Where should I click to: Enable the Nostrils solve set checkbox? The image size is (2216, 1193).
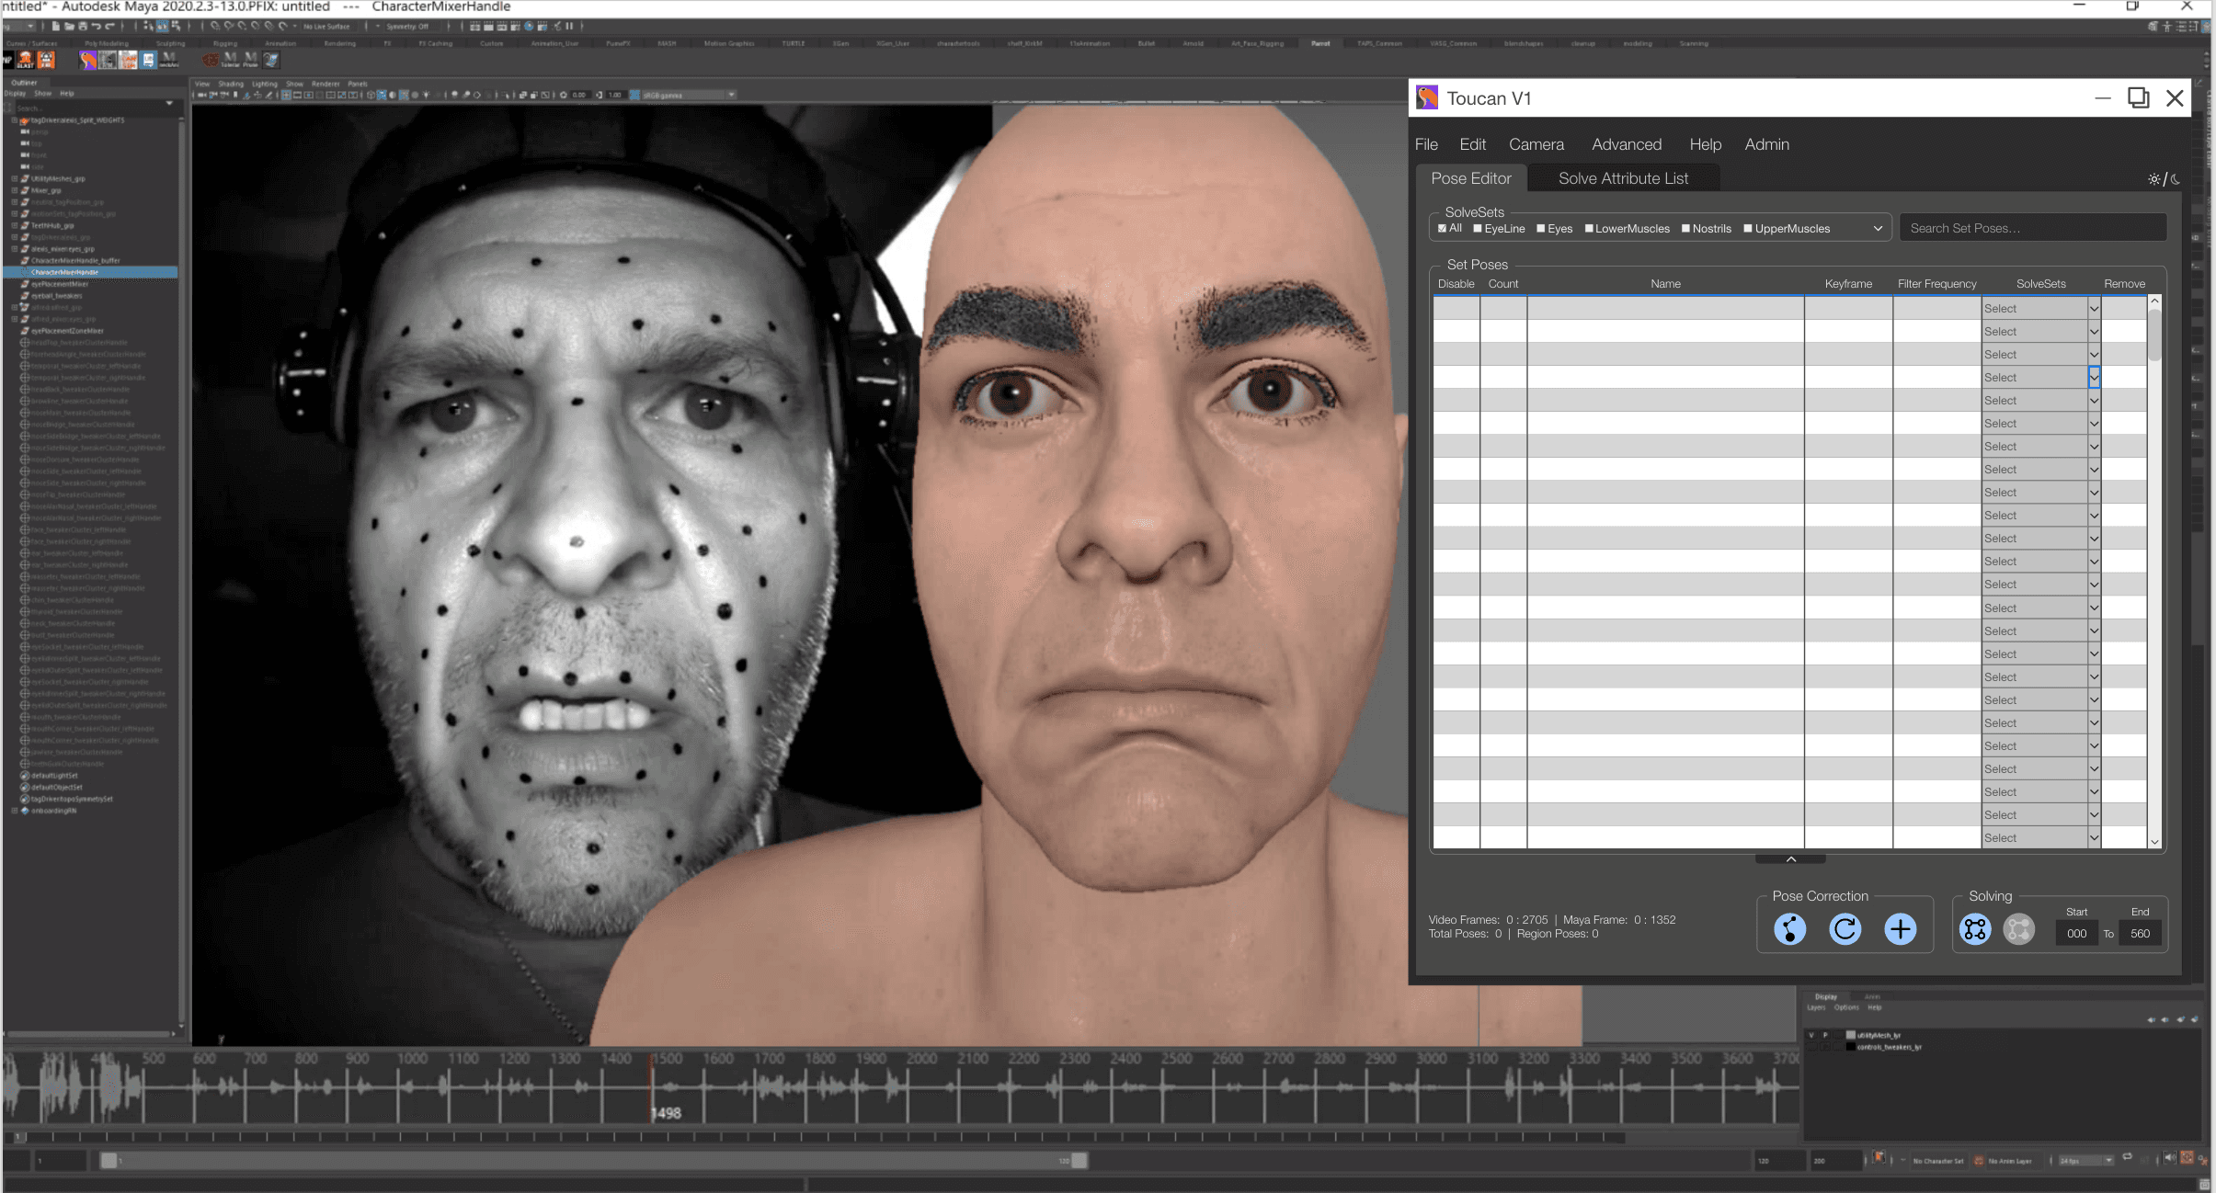1685,228
